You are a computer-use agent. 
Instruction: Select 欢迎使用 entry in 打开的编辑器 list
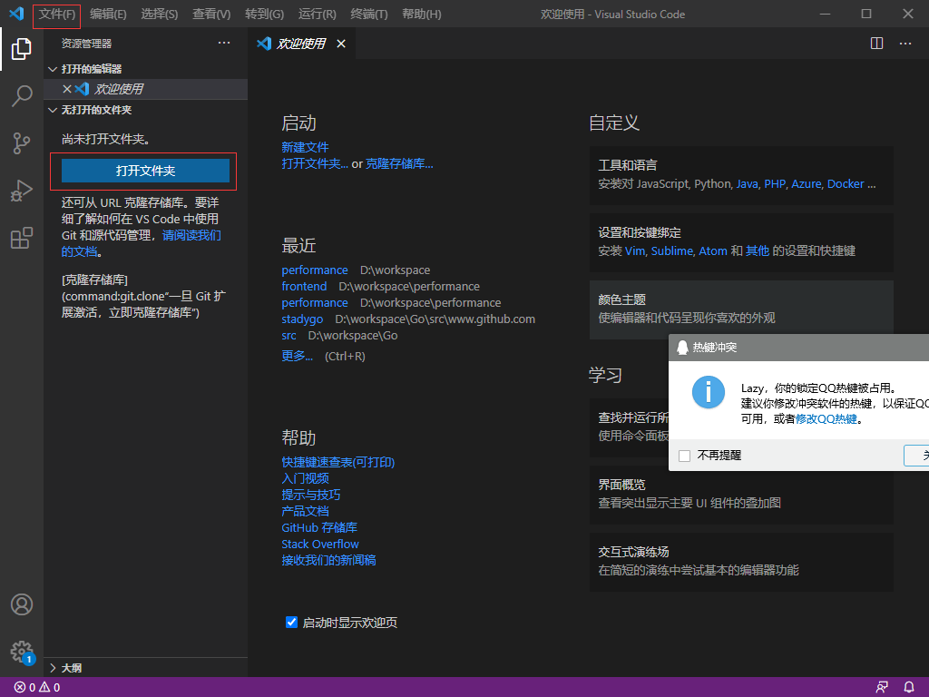point(146,89)
